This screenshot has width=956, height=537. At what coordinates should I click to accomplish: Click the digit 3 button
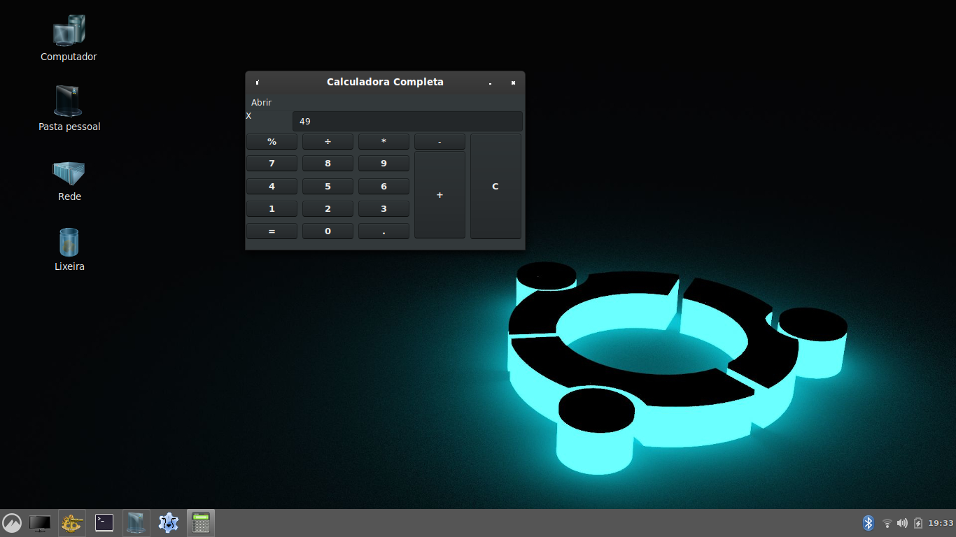(384, 208)
